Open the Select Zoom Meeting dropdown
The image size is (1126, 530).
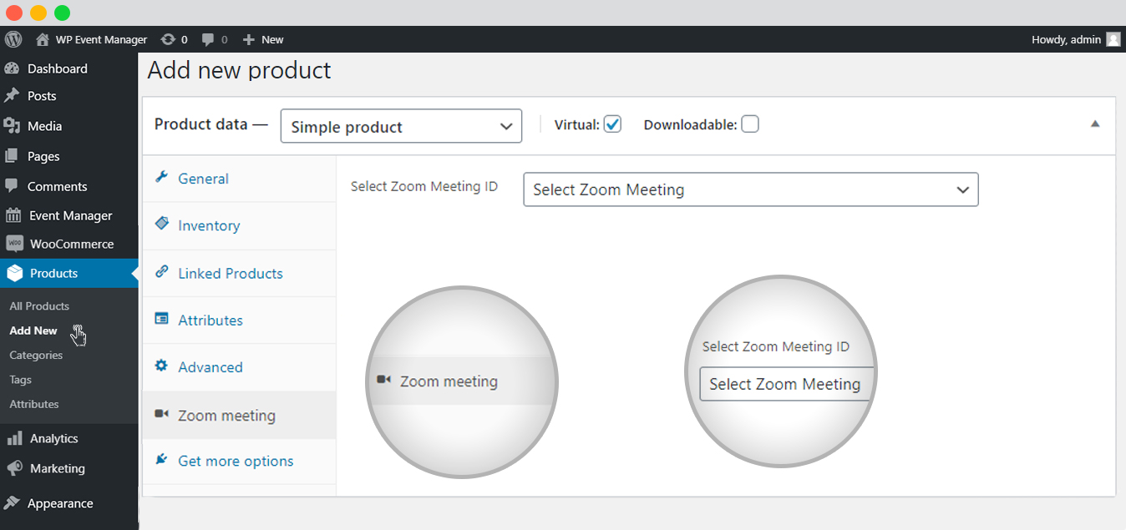pos(750,189)
